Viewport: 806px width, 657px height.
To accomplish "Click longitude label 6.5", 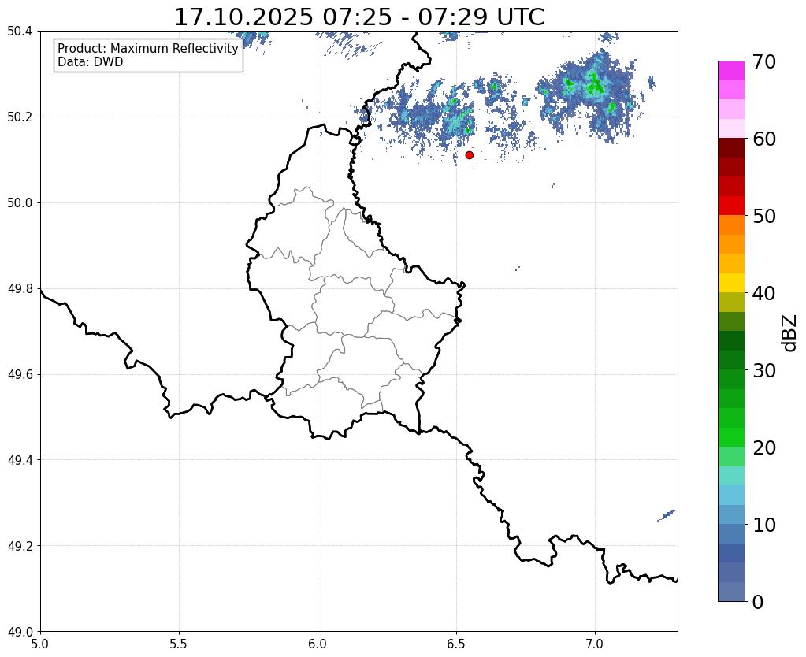I will [456, 644].
